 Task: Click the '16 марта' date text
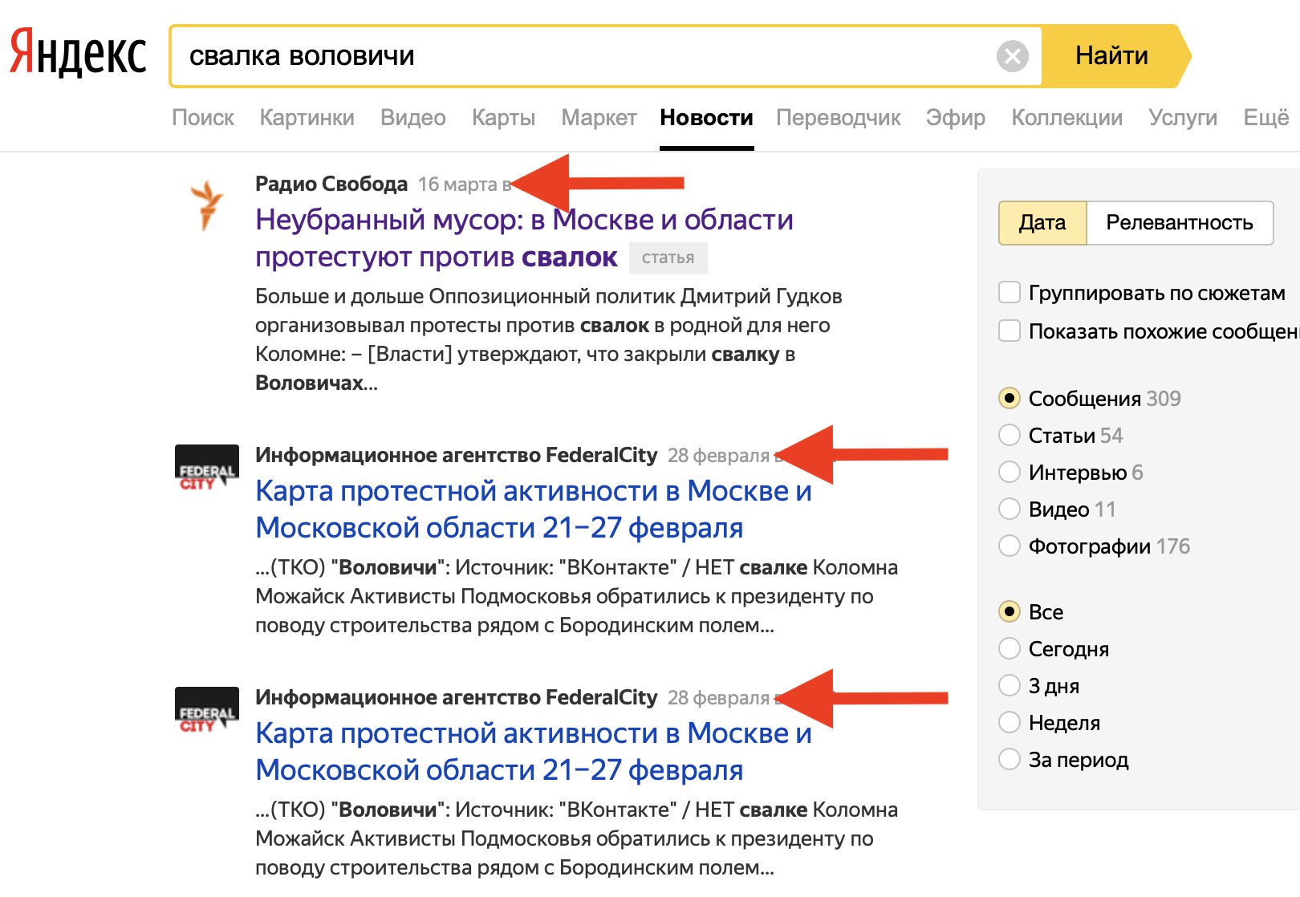[x=457, y=185]
